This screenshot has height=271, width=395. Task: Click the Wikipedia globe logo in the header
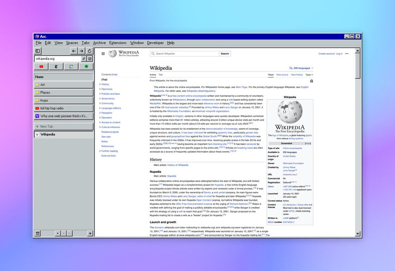point(113,54)
